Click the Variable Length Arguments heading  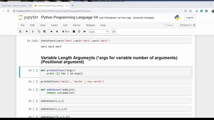coord(109,60)
